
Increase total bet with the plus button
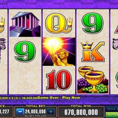(x=51, y=112)
